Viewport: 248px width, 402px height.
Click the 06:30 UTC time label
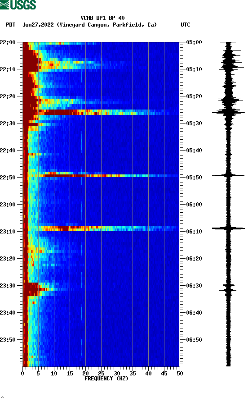pyautogui.click(x=194, y=286)
